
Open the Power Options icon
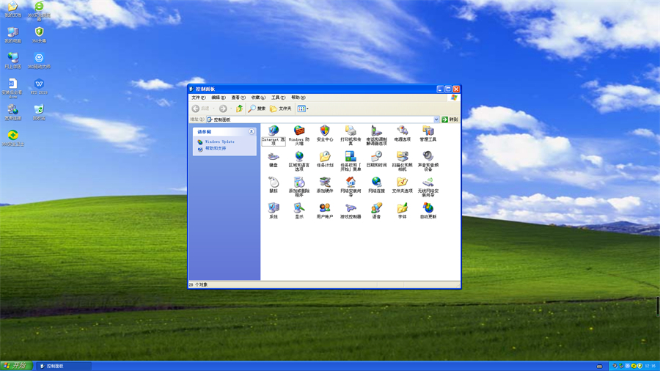point(402,133)
